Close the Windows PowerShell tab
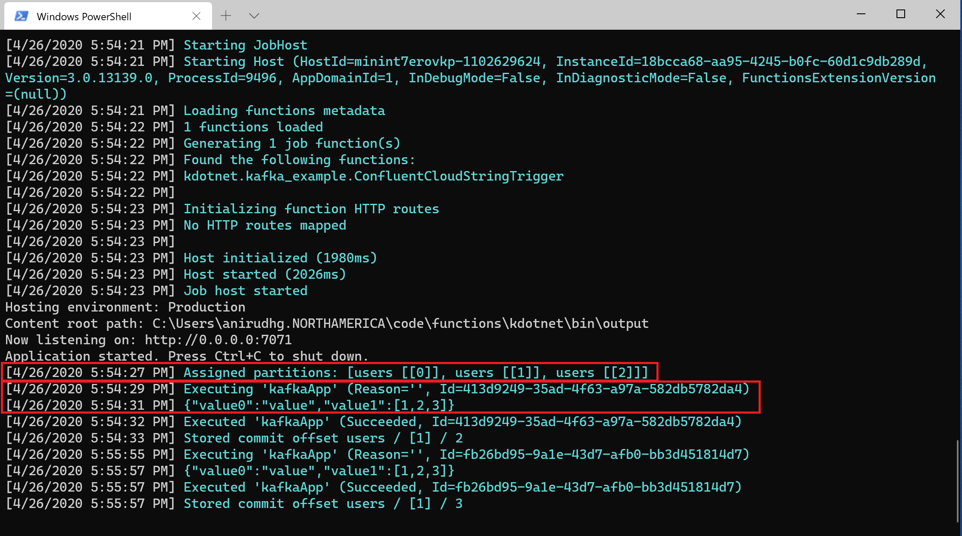The image size is (962, 536). [197, 16]
